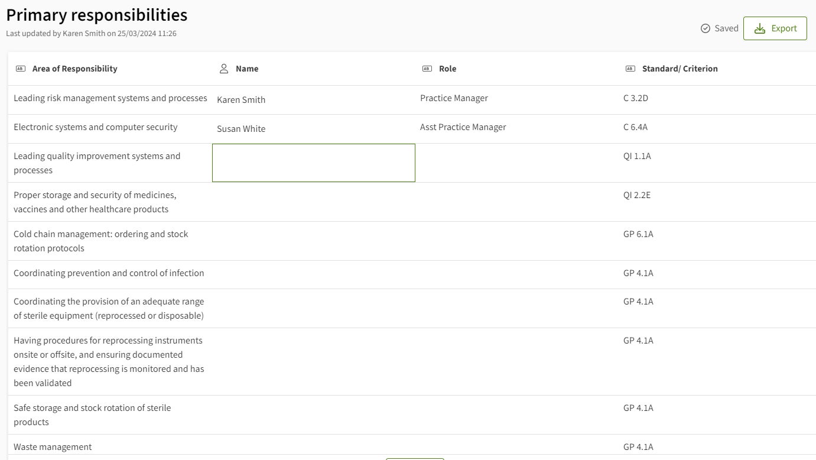The width and height of the screenshot is (816, 460).
Task: Click Cold chain management row text
Action: (100, 241)
